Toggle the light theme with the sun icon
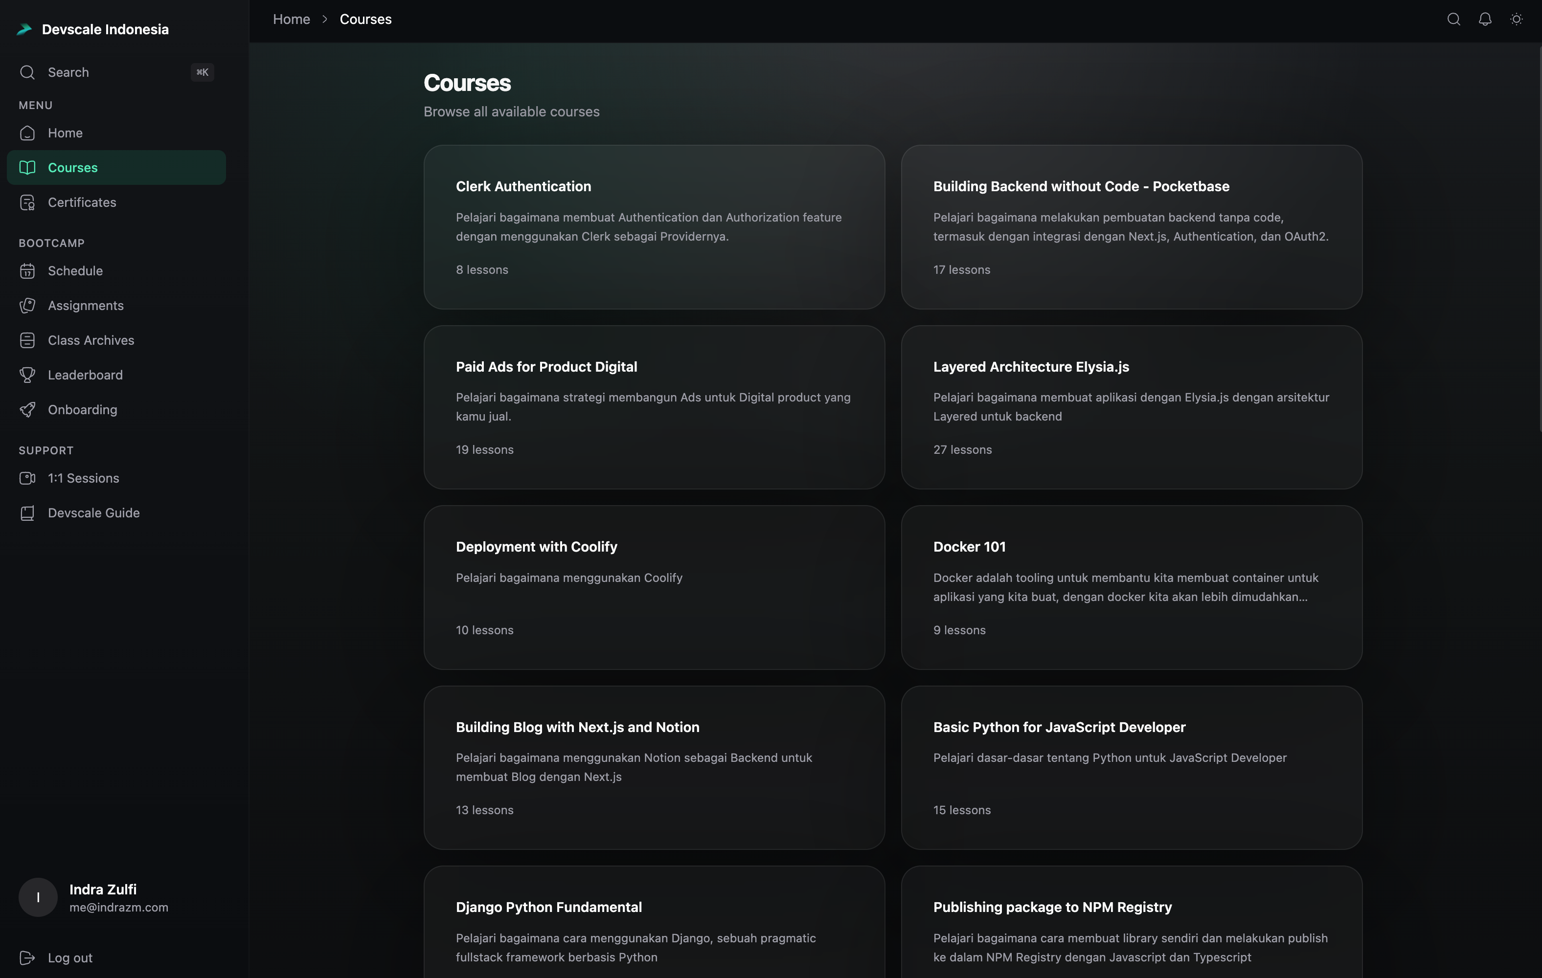 point(1517,19)
